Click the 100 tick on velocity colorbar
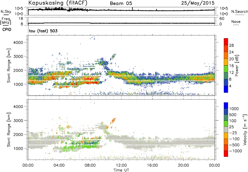This screenshot has width=248, height=172. (233, 121)
